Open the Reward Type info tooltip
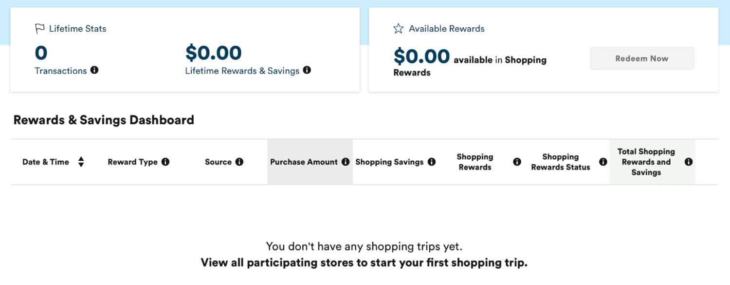730x285 pixels. click(x=165, y=161)
